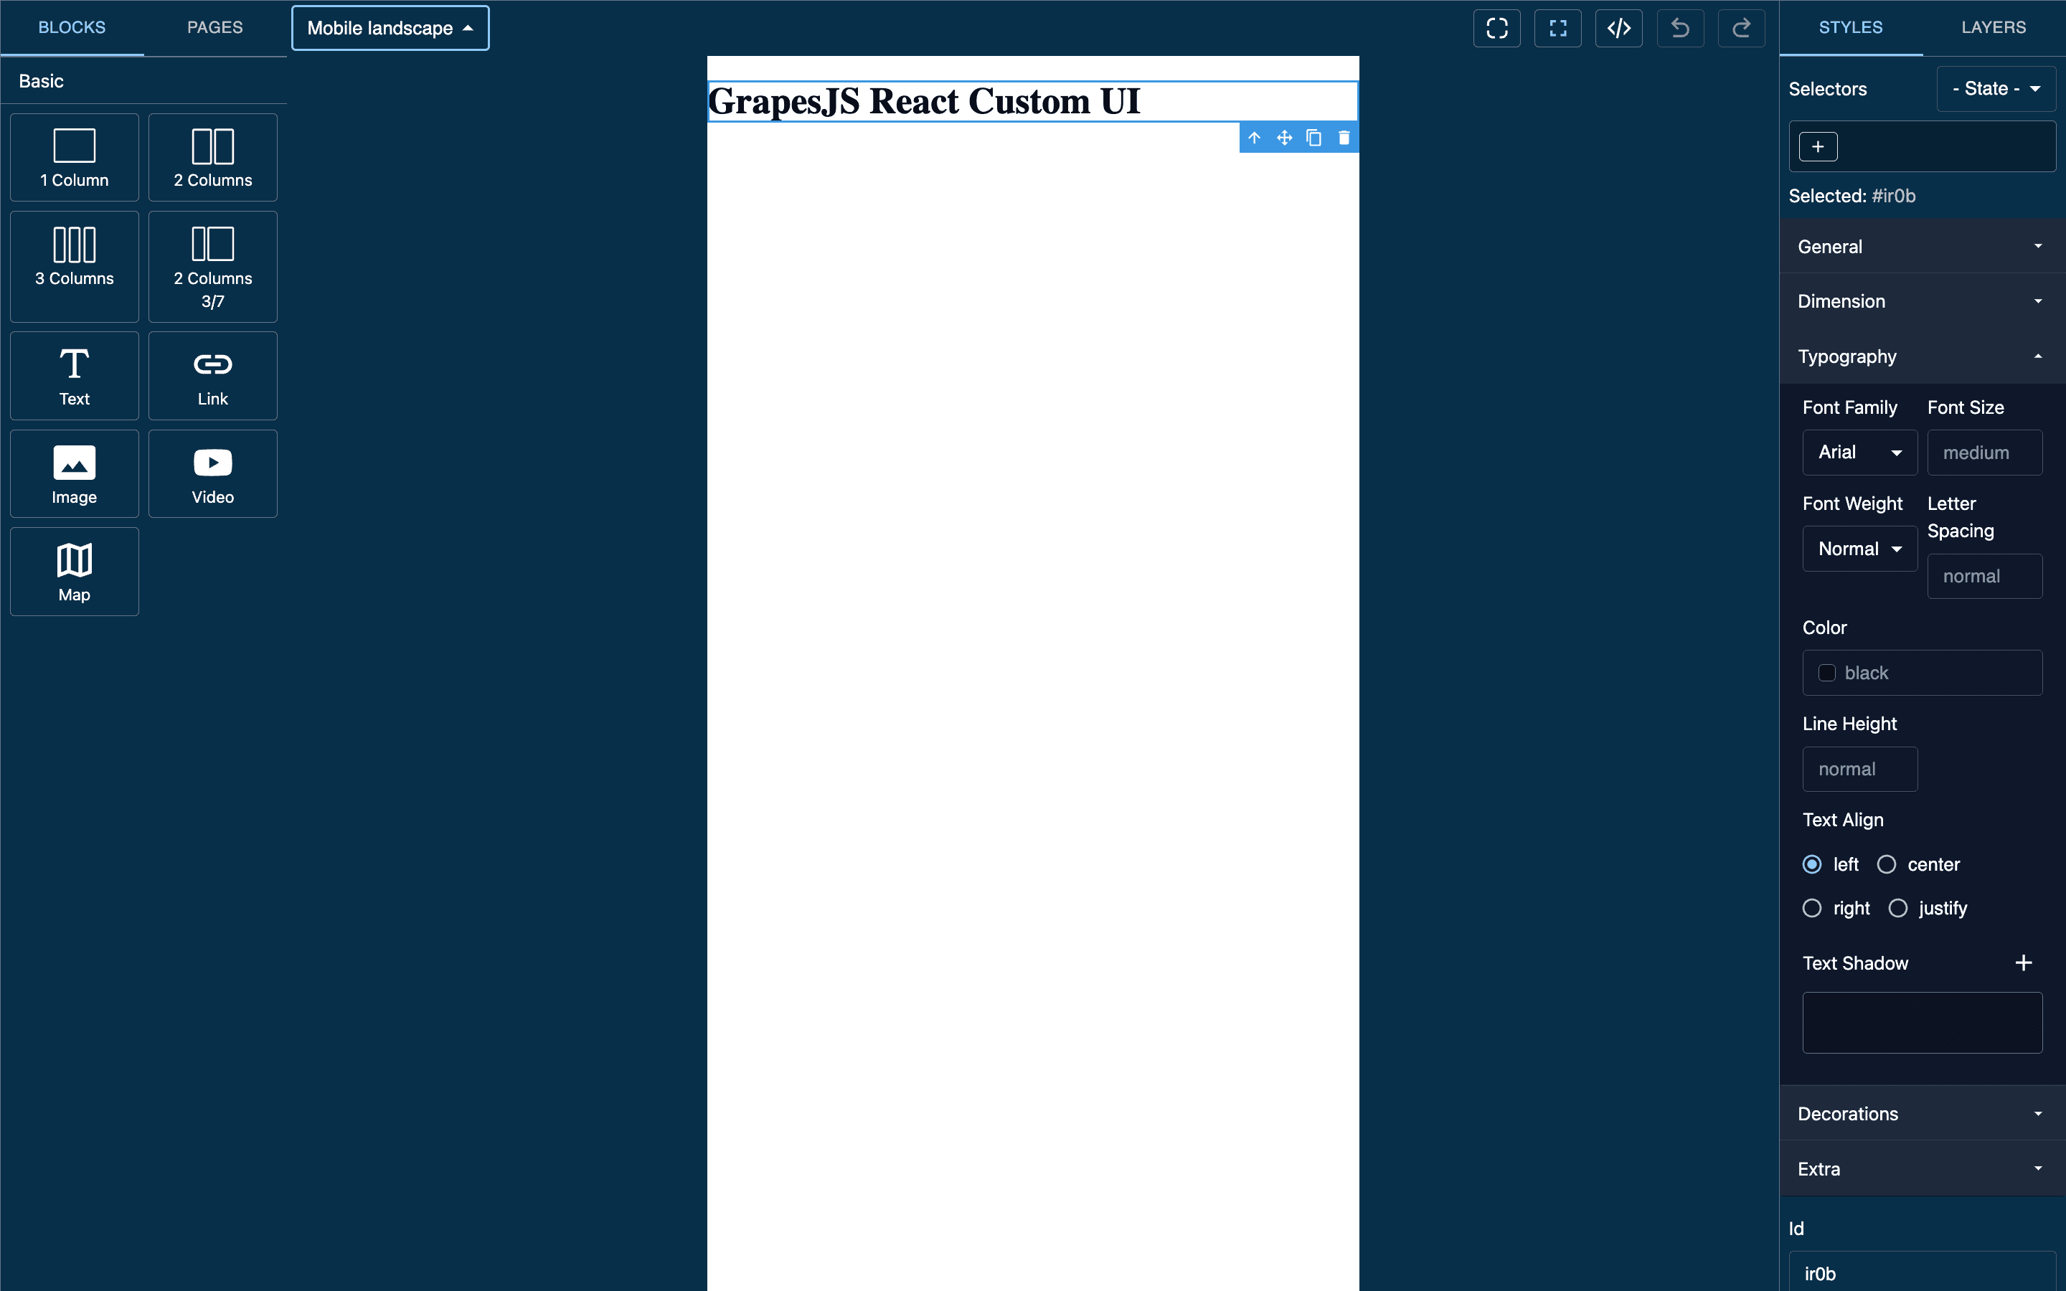Screen dimensions: 2066x1291
Task: Select parent component arrow icon
Action: (1254, 138)
